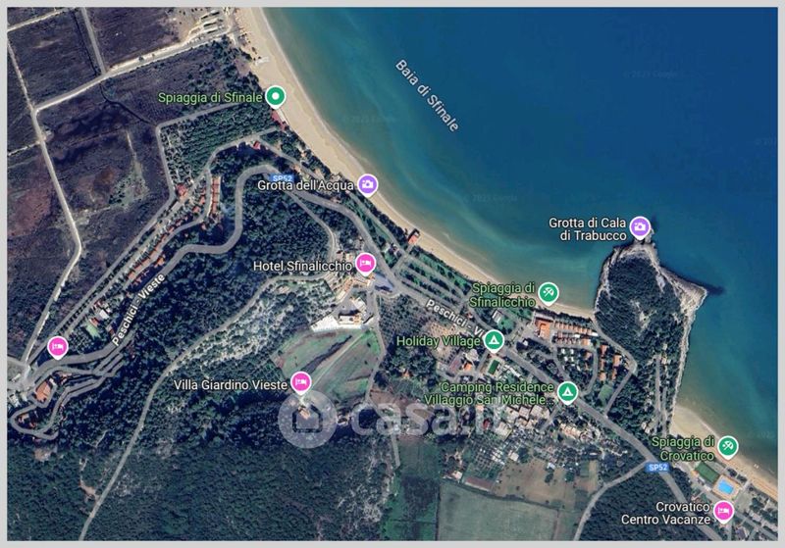The height and width of the screenshot is (548, 785).
Task: Click the Grotta di Cala di Trabucco marker
Action: pyautogui.click(x=640, y=228)
